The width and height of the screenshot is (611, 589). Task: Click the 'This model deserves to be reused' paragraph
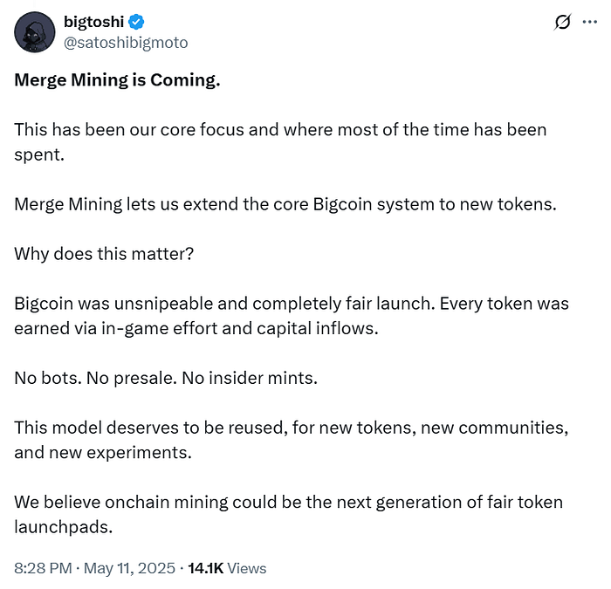[x=292, y=440]
